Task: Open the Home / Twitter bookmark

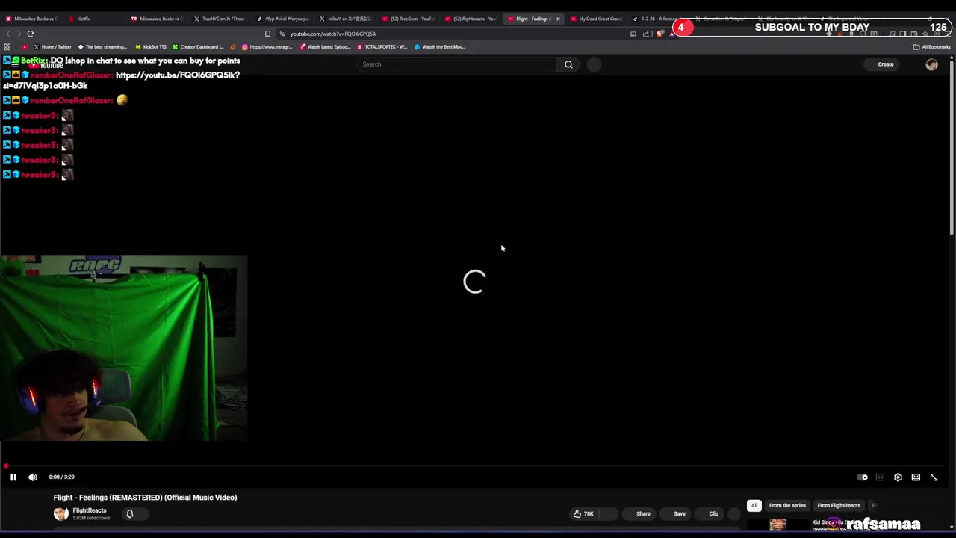Action: tap(52, 47)
